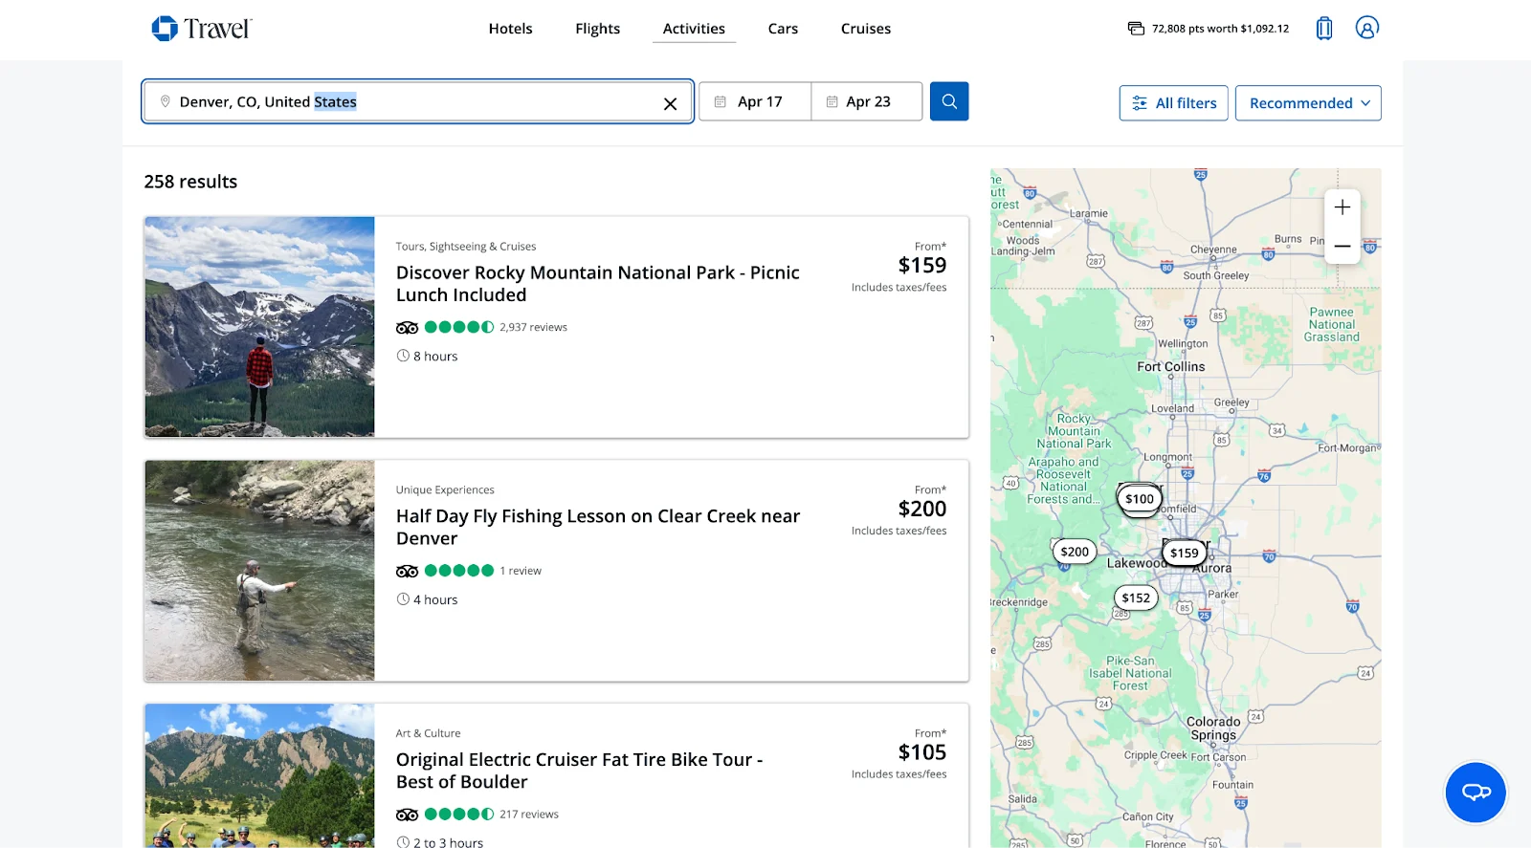1531x848 pixels.
Task: Open Half Day Fly Fishing Lesson title
Action: tap(598, 528)
